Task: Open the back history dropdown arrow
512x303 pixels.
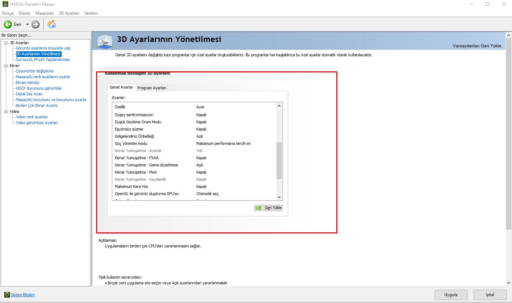Action: 27,24
